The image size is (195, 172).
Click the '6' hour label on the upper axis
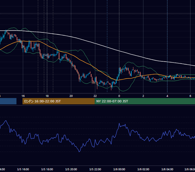pyautogui.click(x=190, y=96)
